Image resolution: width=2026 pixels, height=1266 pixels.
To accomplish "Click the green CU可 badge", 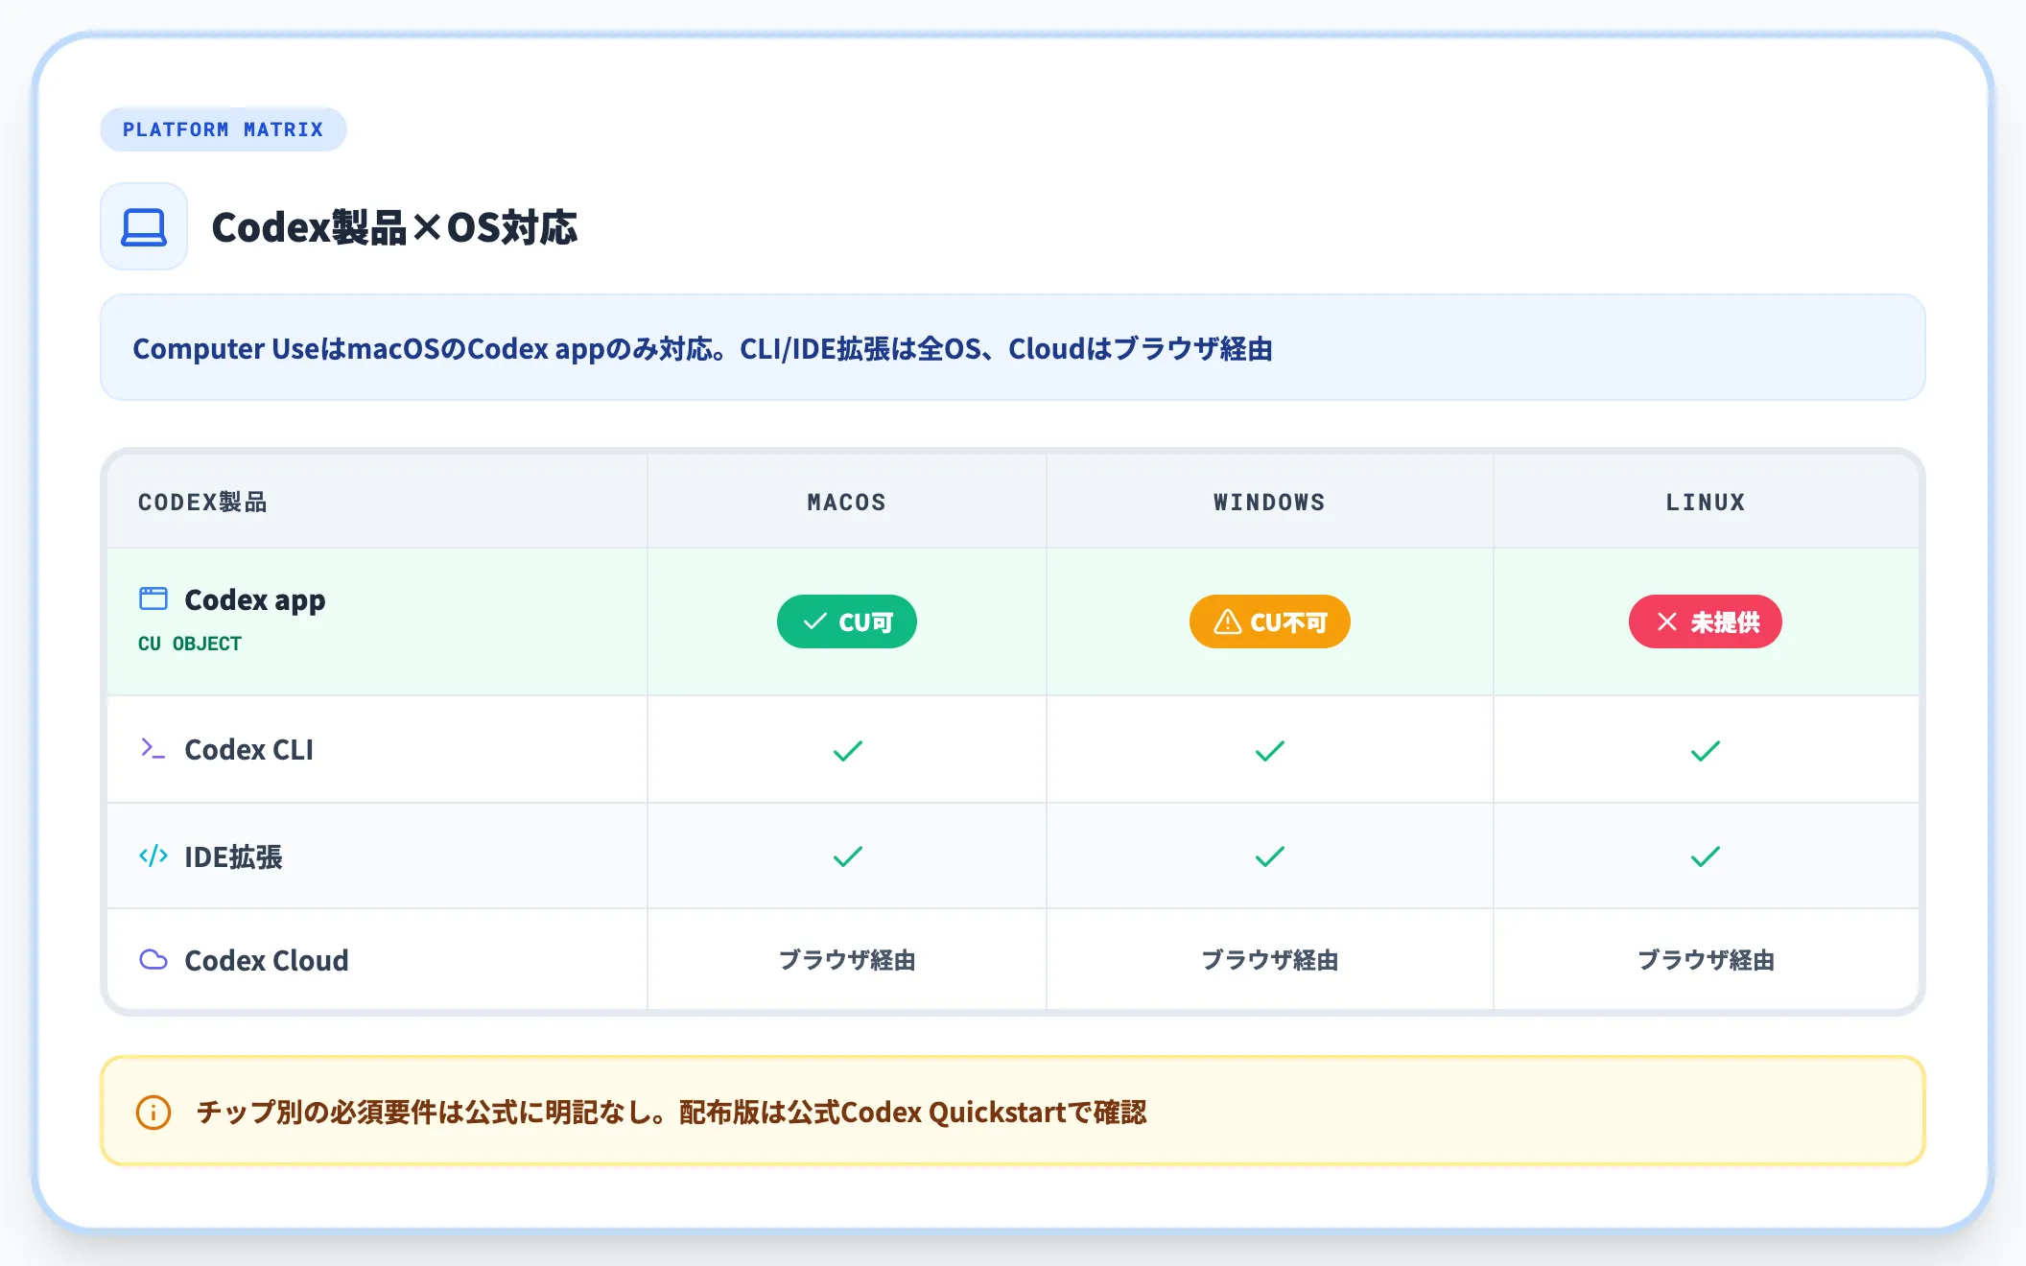I will click(847, 621).
